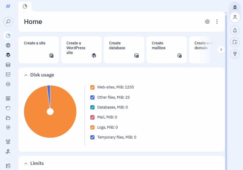Click the Create a WordPress site card

coord(81,50)
